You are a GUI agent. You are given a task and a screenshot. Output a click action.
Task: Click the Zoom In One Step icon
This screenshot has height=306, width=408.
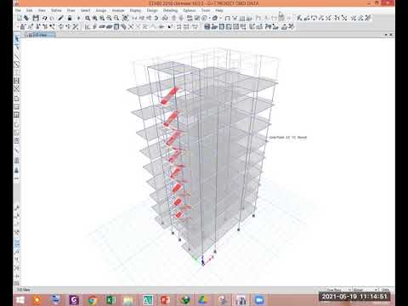coord(109,18)
